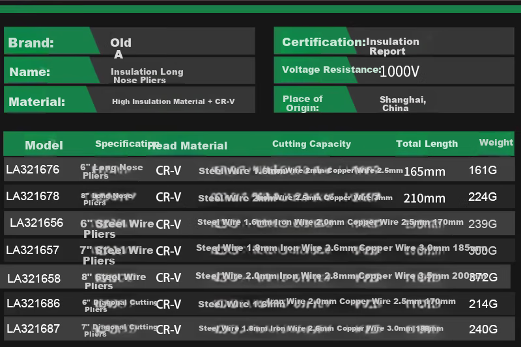This screenshot has height=347, width=521.
Task: Select the Old A brand value
Action: pos(120,48)
